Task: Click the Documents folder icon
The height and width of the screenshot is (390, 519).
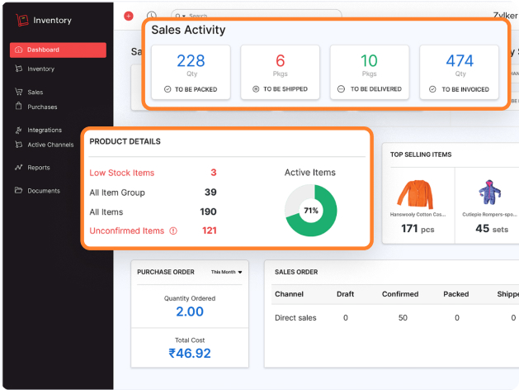Action: click(19, 190)
